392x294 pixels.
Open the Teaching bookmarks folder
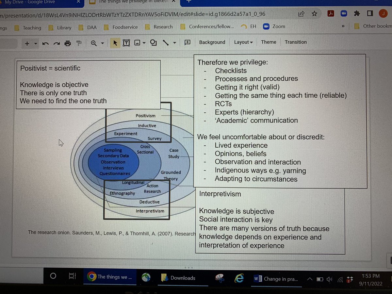click(32, 28)
